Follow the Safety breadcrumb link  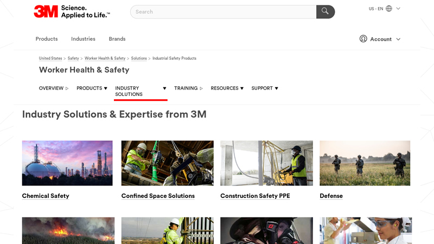(73, 59)
